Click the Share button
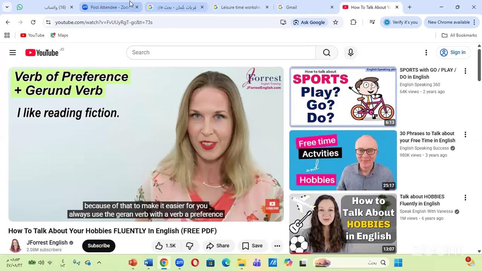The height and width of the screenshot is (271, 482). [218, 246]
